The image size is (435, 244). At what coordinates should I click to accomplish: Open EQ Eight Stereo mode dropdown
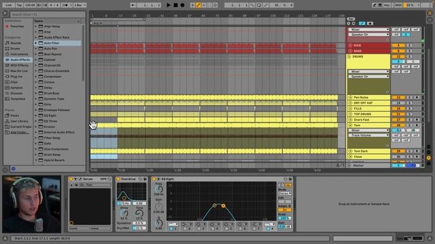[x=284, y=193]
